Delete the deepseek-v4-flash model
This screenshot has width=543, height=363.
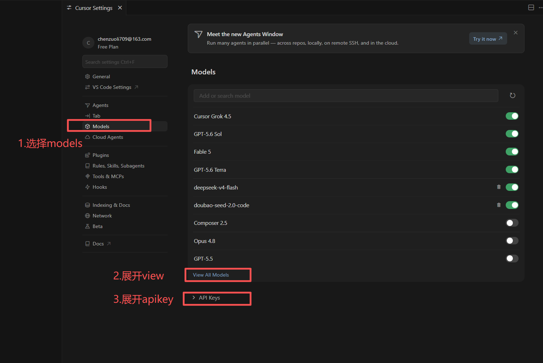[x=499, y=187]
